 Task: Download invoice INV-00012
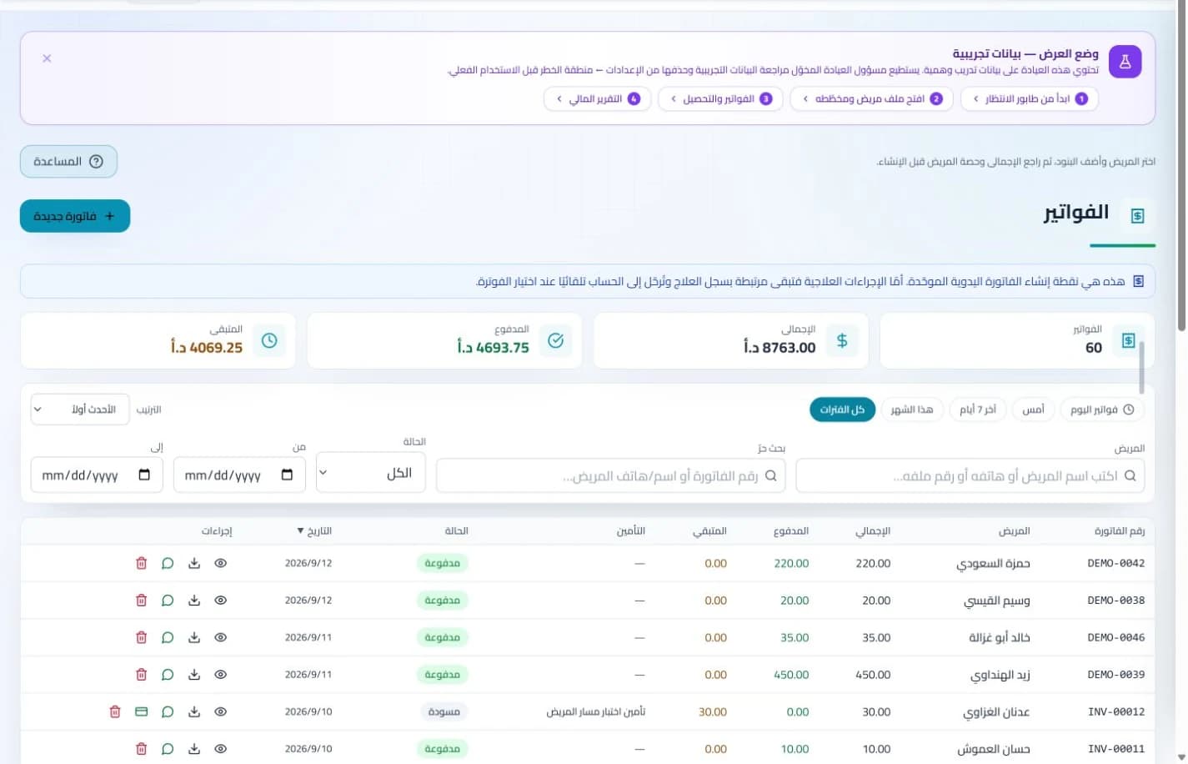[194, 711]
